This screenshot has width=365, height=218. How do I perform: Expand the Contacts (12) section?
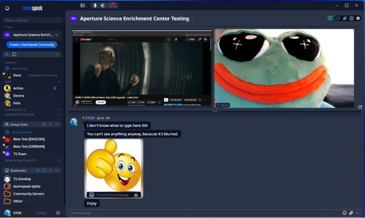pyautogui.click(x=59, y=110)
